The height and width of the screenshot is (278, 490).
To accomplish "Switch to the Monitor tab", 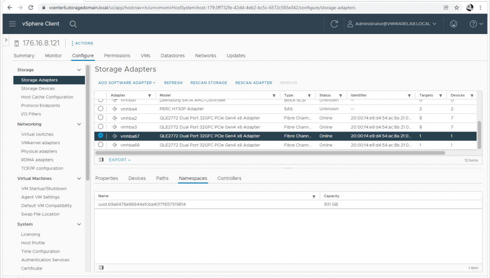I will 54,56.
